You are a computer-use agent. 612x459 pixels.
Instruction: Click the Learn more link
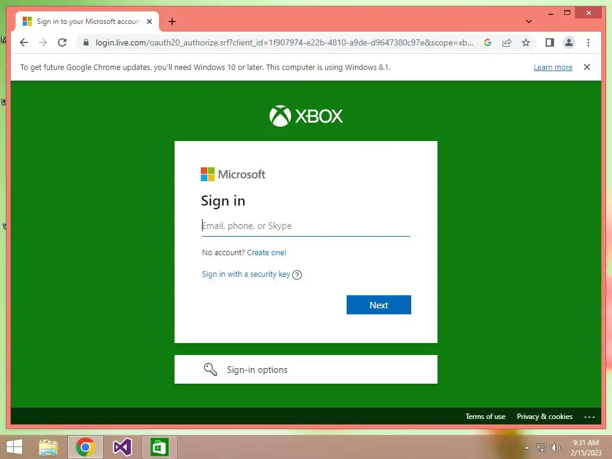553,67
